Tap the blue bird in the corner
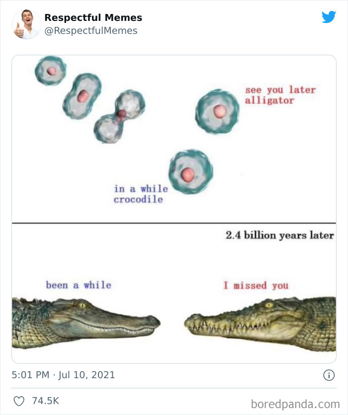348x415 pixels. pyautogui.click(x=329, y=17)
